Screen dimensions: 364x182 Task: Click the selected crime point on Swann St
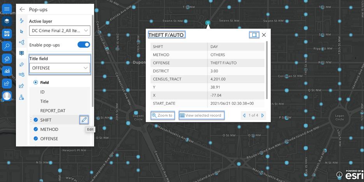[x=208, y=23]
